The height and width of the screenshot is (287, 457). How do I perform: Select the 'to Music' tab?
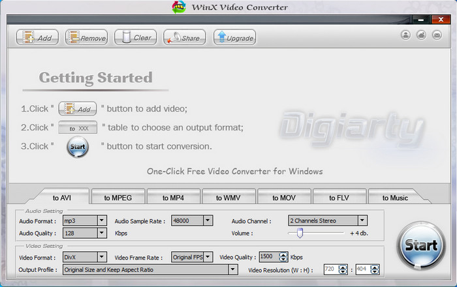pyautogui.click(x=395, y=198)
